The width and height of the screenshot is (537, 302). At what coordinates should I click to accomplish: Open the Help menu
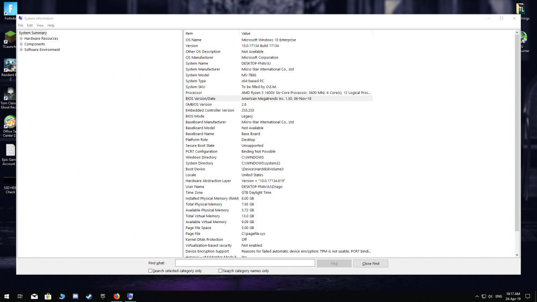pyautogui.click(x=51, y=25)
